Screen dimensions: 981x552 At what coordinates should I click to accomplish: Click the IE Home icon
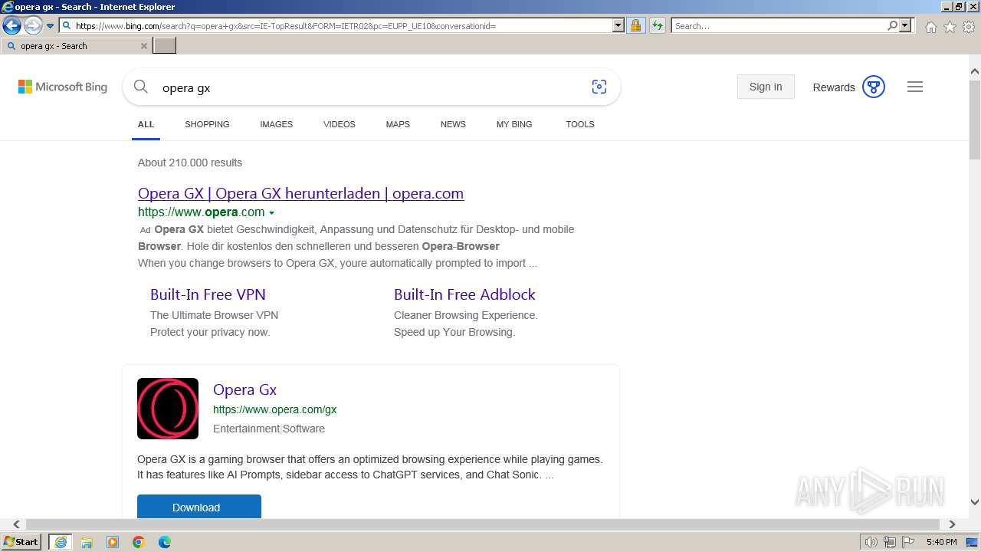(x=930, y=27)
